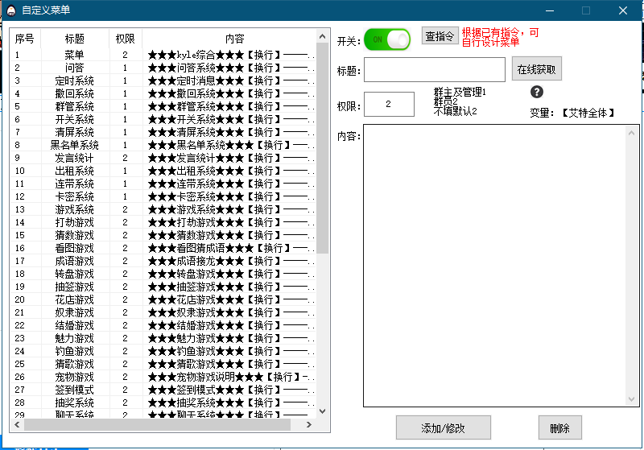644x450 pixels.
Task: Select the 发言统计 row
Action: pos(163,158)
